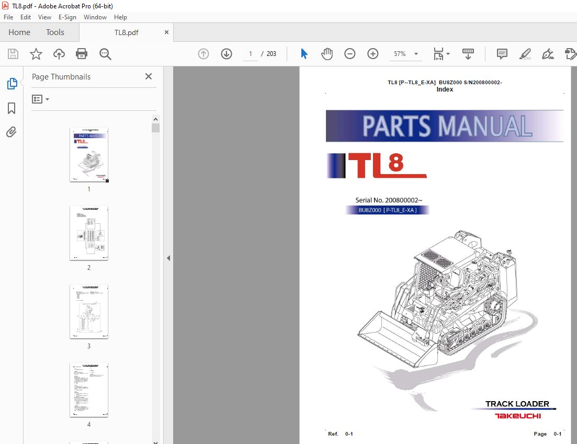This screenshot has height=444, width=577.
Task: Choose the Selection arrow tool
Action: click(x=304, y=54)
